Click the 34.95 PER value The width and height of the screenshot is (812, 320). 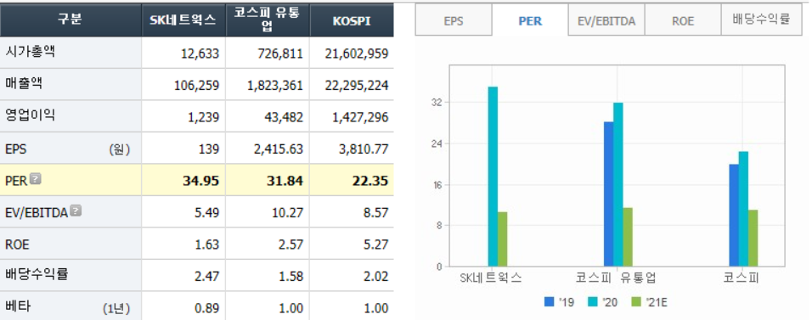pos(201,181)
